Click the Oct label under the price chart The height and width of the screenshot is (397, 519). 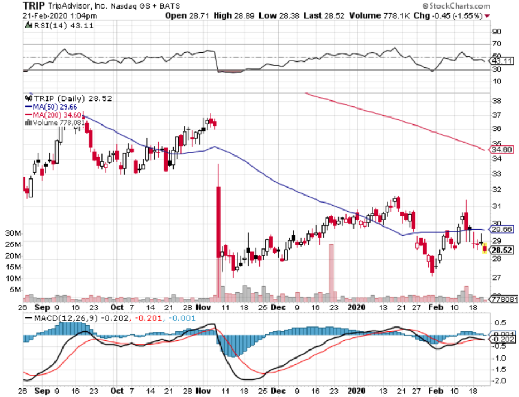[117, 308]
